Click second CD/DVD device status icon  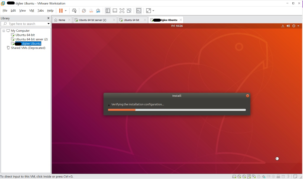coord(244,176)
